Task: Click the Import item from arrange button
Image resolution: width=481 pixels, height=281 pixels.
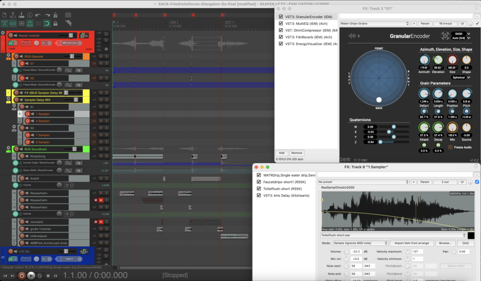Action: [411, 243]
